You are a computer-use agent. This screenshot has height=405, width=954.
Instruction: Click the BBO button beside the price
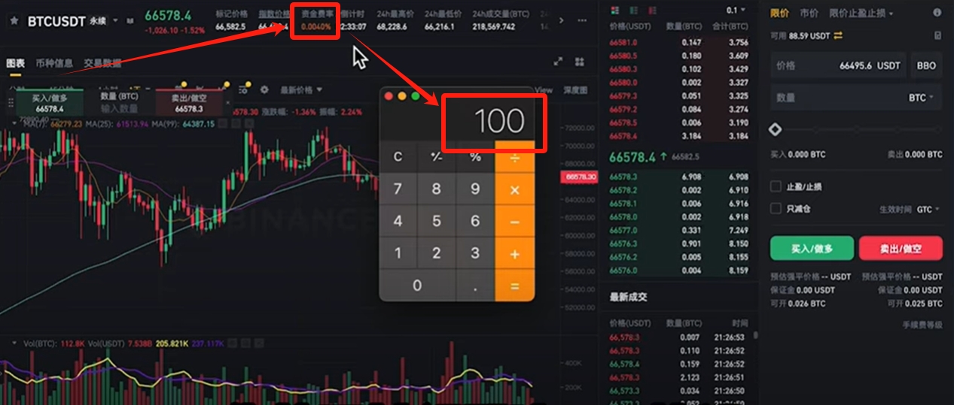926,65
